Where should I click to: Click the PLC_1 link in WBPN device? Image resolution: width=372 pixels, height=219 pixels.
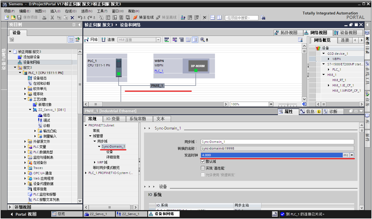(159, 71)
